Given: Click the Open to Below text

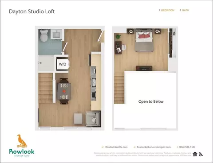Looking at the screenshot, I should (x=151, y=101).
